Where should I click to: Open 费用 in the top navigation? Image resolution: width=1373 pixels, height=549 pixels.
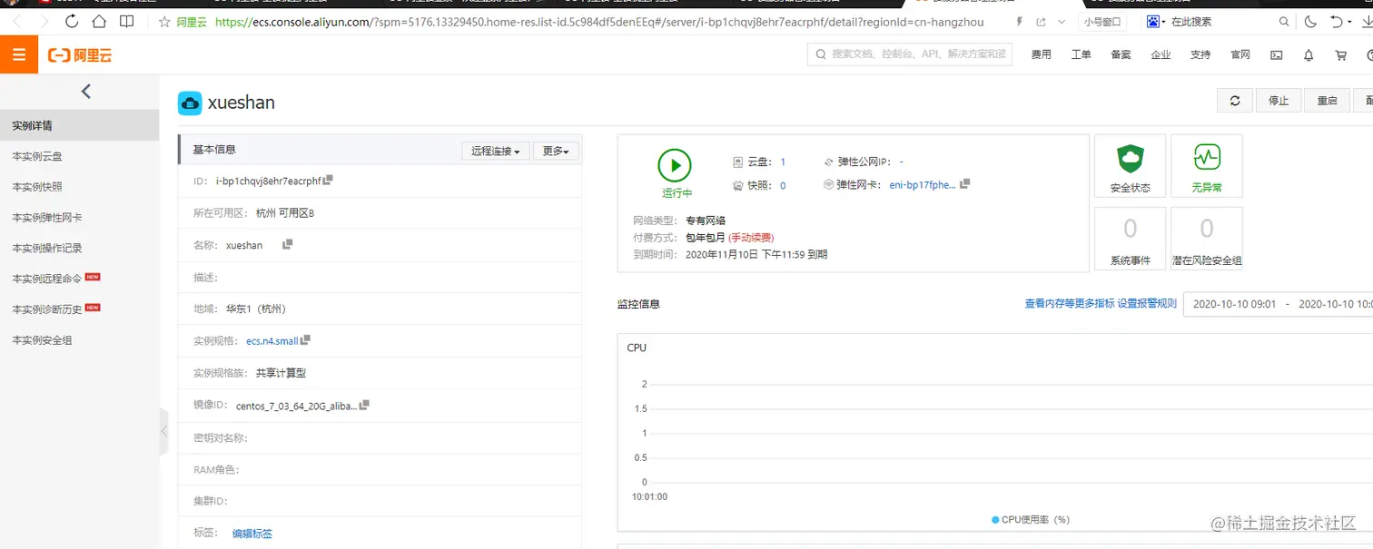1041,54
